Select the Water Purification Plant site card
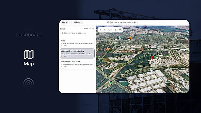The height and width of the screenshot is (113, 201). [77, 64]
